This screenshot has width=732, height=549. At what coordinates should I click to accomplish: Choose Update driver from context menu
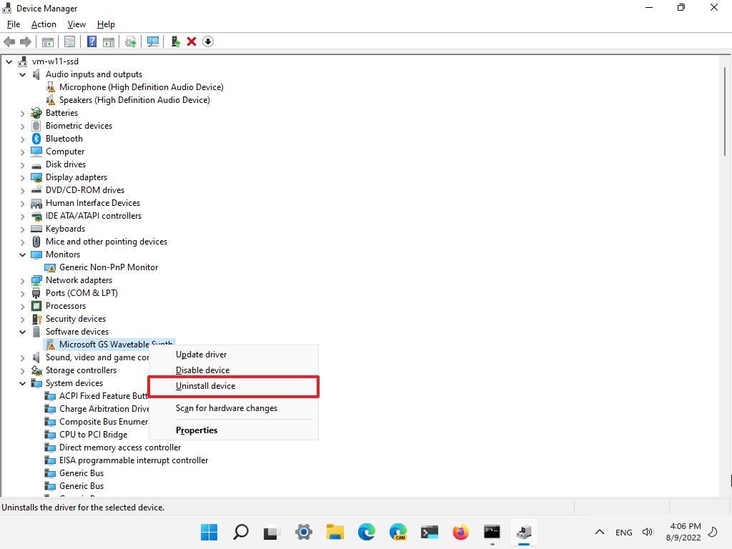tap(234, 355)
